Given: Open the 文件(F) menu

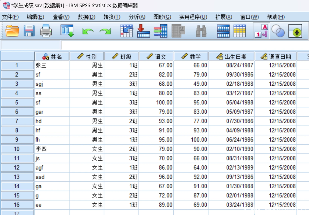Looking at the screenshot, I should pyautogui.click(x=10, y=17).
